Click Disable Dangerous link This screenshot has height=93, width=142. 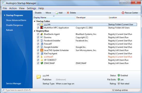[14, 25]
